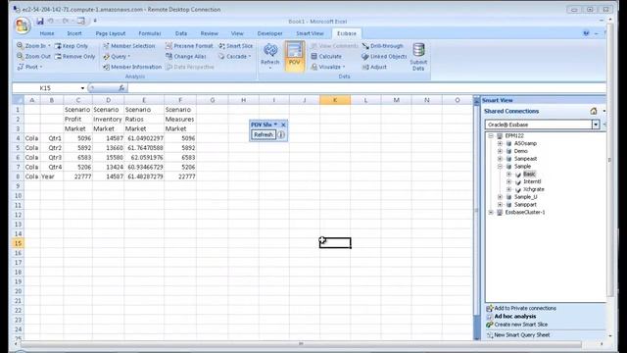This screenshot has height=353, width=627.
Task: Click Create new Smart Slice link
Action: point(520,325)
